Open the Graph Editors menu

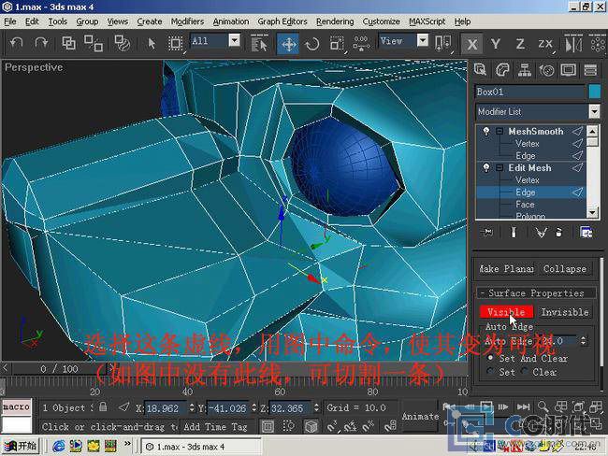point(282,21)
